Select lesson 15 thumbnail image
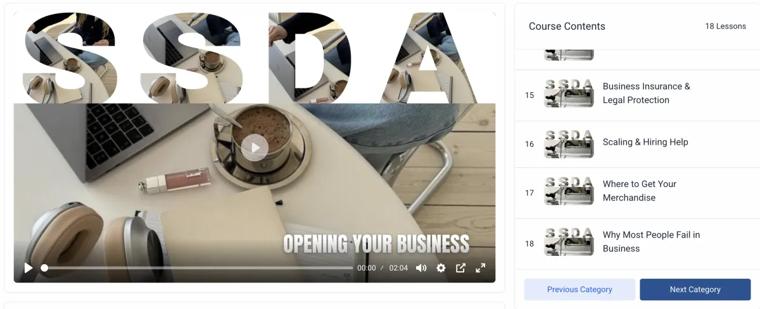This screenshot has height=309, width=760. click(569, 93)
